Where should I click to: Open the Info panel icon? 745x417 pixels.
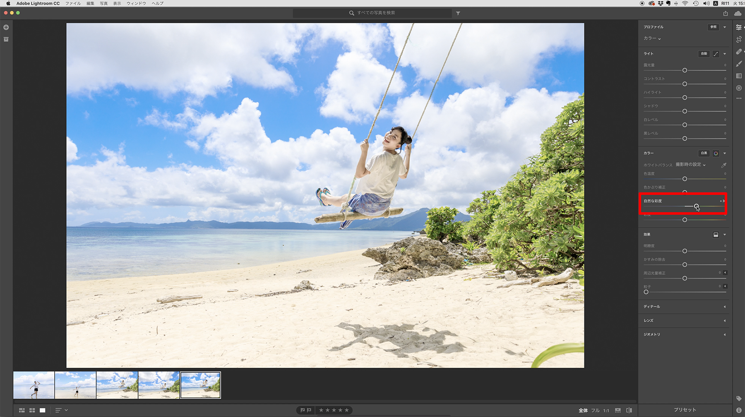click(739, 410)
